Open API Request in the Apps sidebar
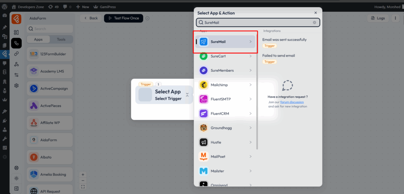 click(x=50, y=190)
